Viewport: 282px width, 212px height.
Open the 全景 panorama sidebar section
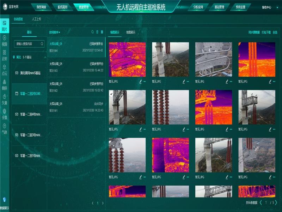tap(5, 114)
